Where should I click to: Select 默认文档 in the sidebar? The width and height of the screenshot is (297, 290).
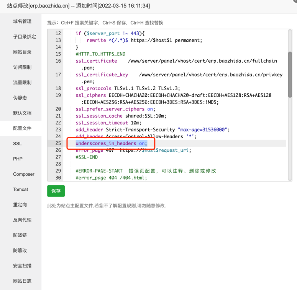(x=22, y=113)
